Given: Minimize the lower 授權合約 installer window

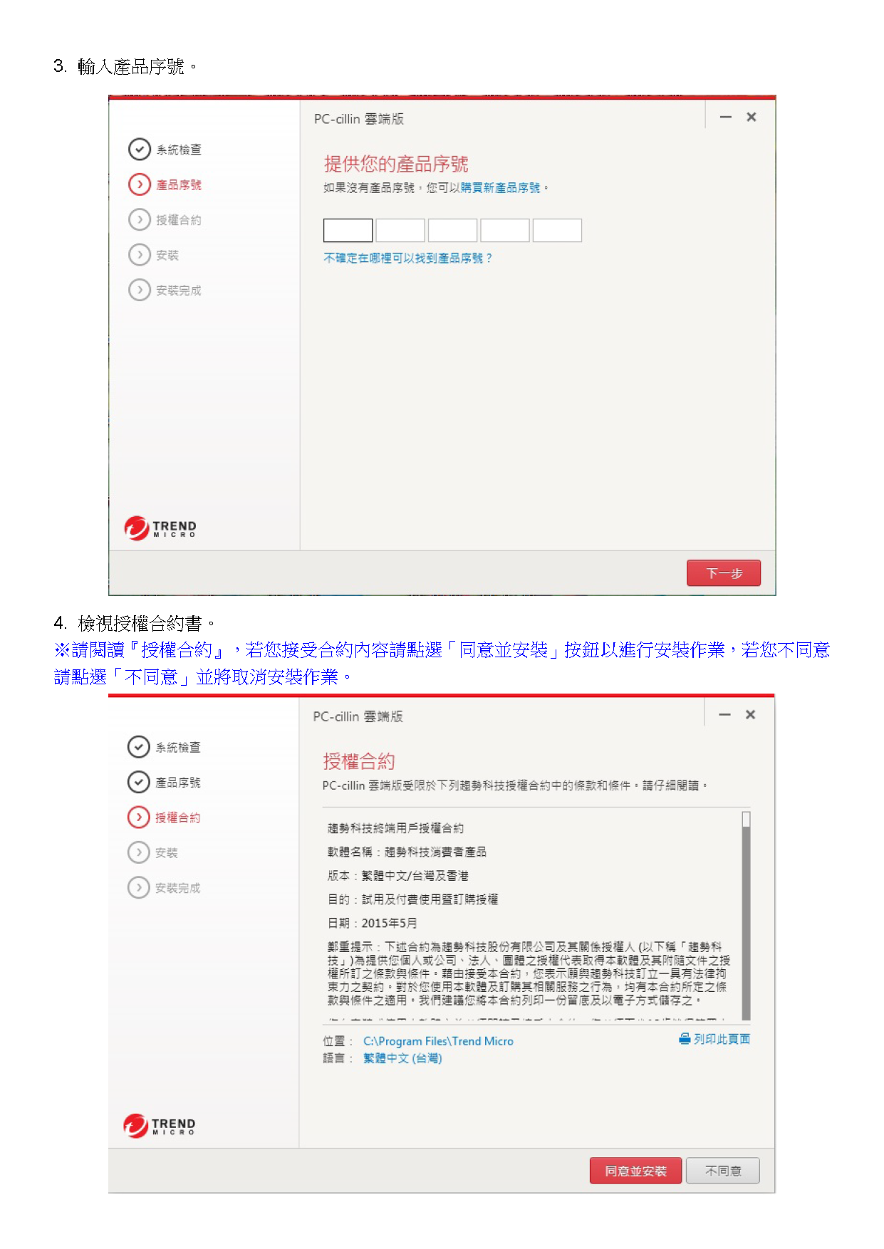Looking at the screenshot, I should [x=724, y=714].
